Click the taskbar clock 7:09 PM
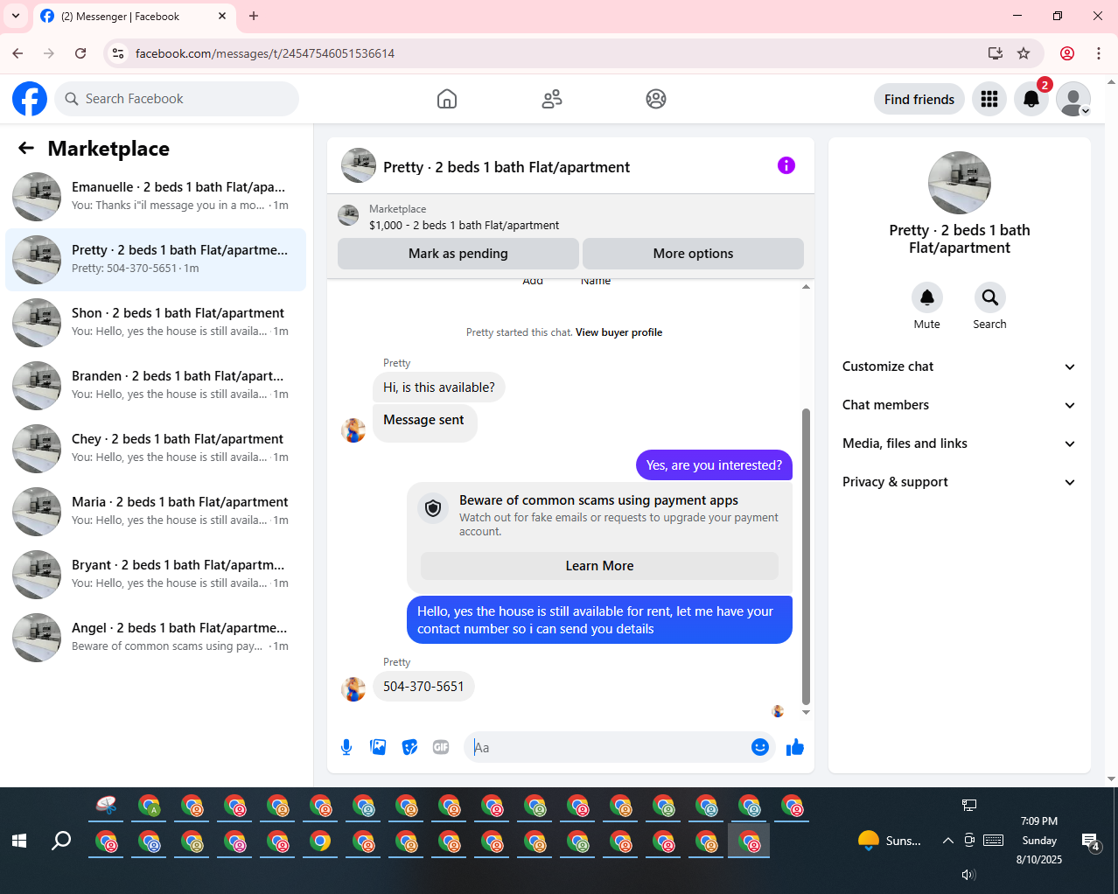 click(x=1039, y=821)
